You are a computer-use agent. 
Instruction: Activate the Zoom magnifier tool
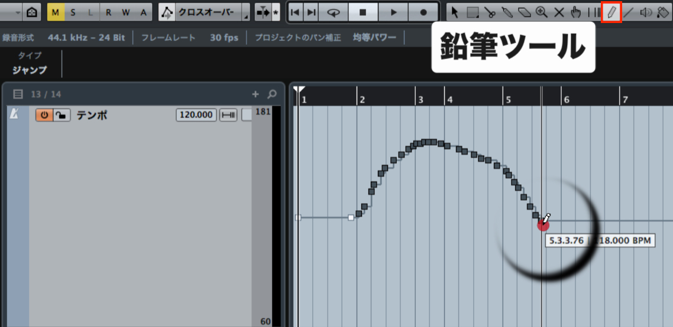(x=542, y=12)
